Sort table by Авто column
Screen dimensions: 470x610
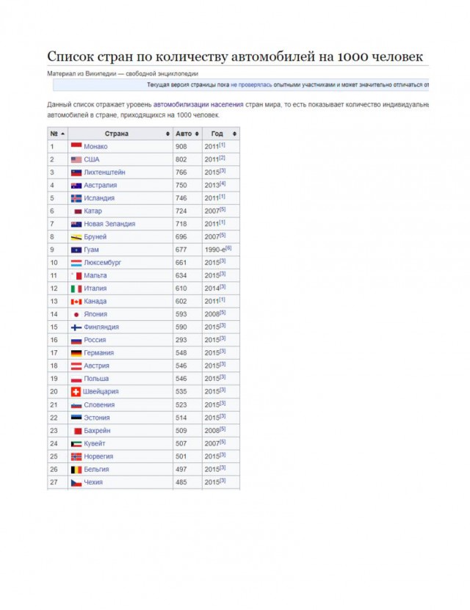pos(187,134)
